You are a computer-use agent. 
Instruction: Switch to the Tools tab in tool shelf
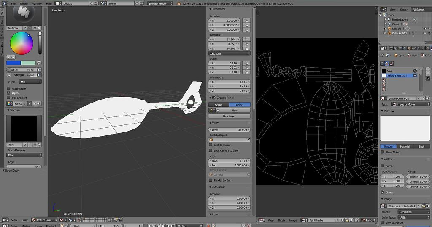tap(2, 12)
